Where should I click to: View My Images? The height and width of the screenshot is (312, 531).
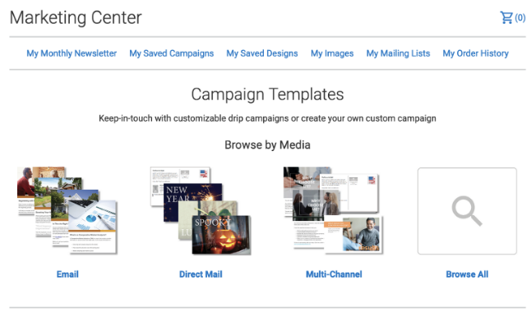pyautogui.click(x=332, y=53)
